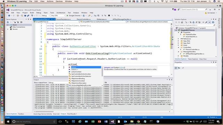Click Publish button in status bar
The width and height of the screenshot is (223, 125).
(212, 117)
